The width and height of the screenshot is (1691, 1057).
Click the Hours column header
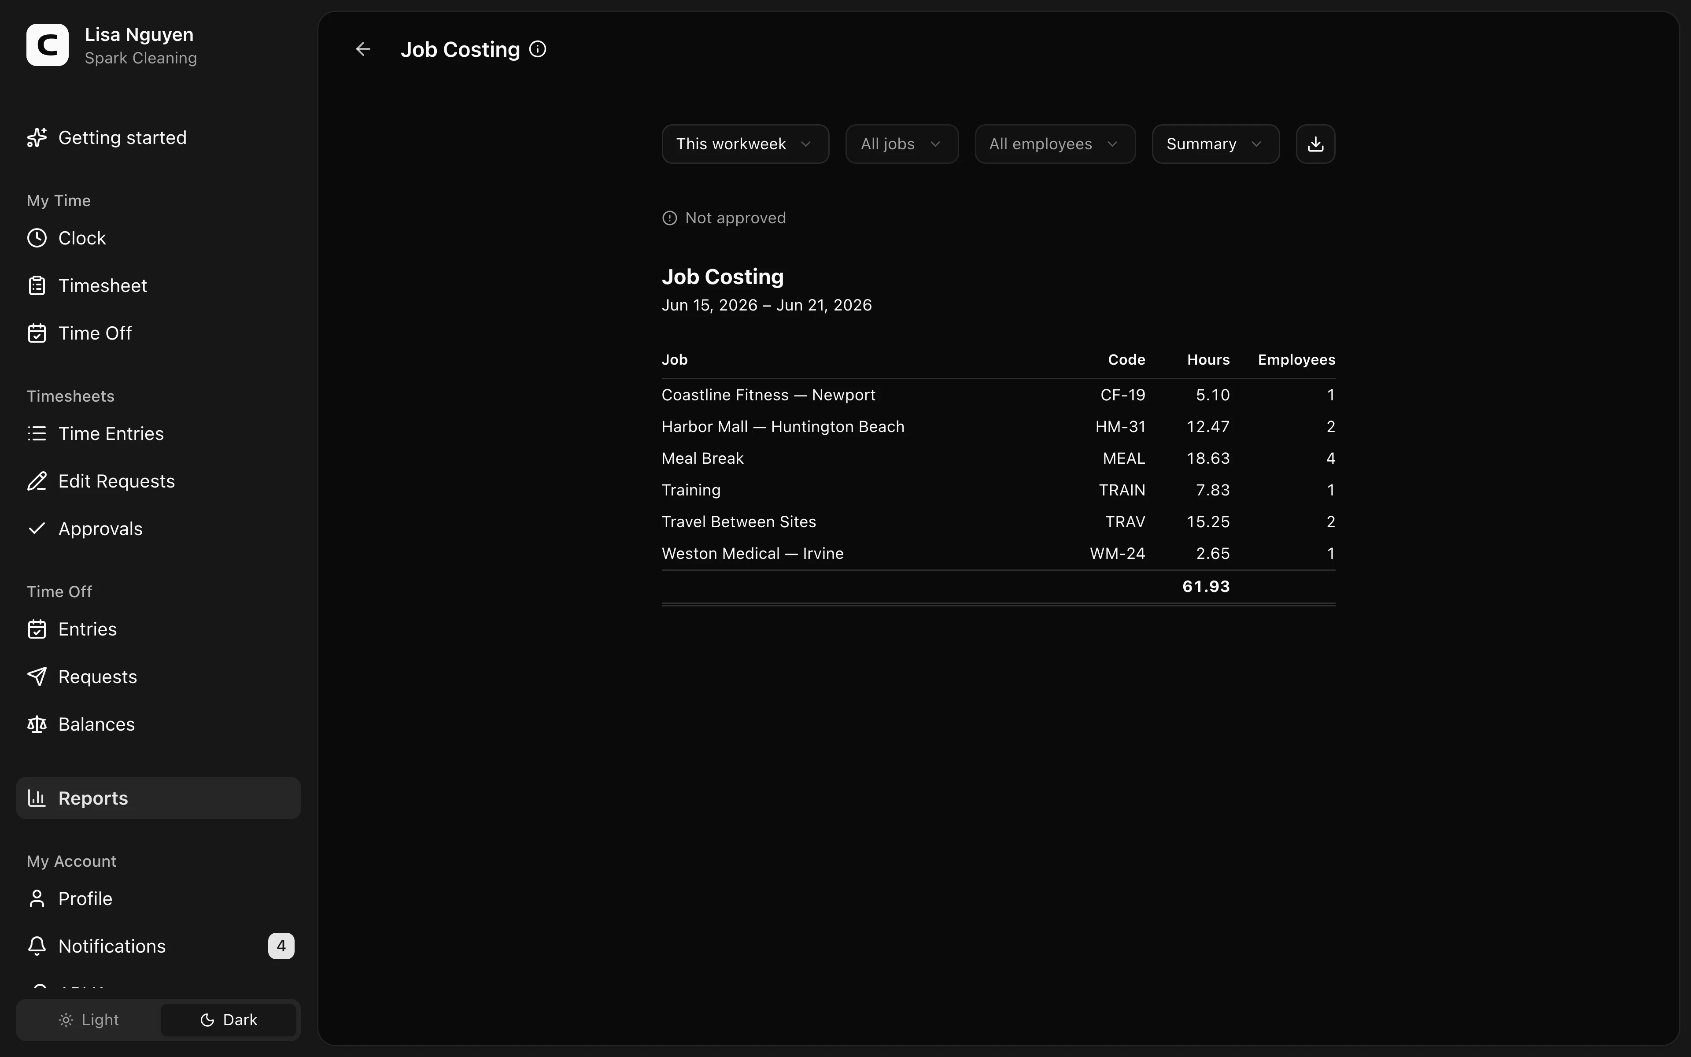1208,360
